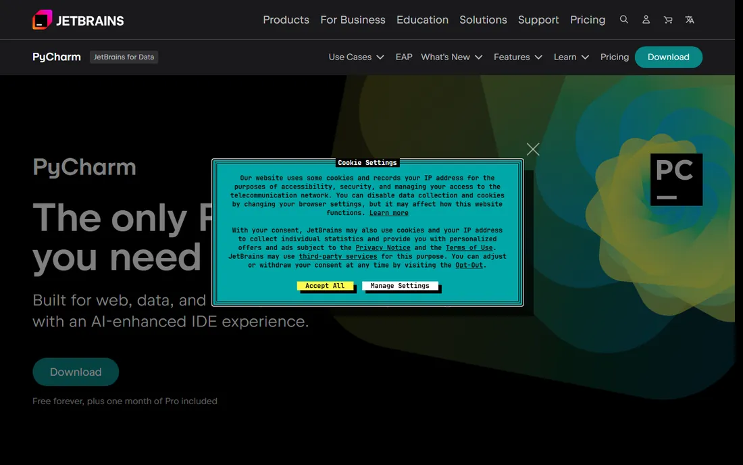Open the shopping cart icon
The image size is (743, 465).
tap(667, 20)
